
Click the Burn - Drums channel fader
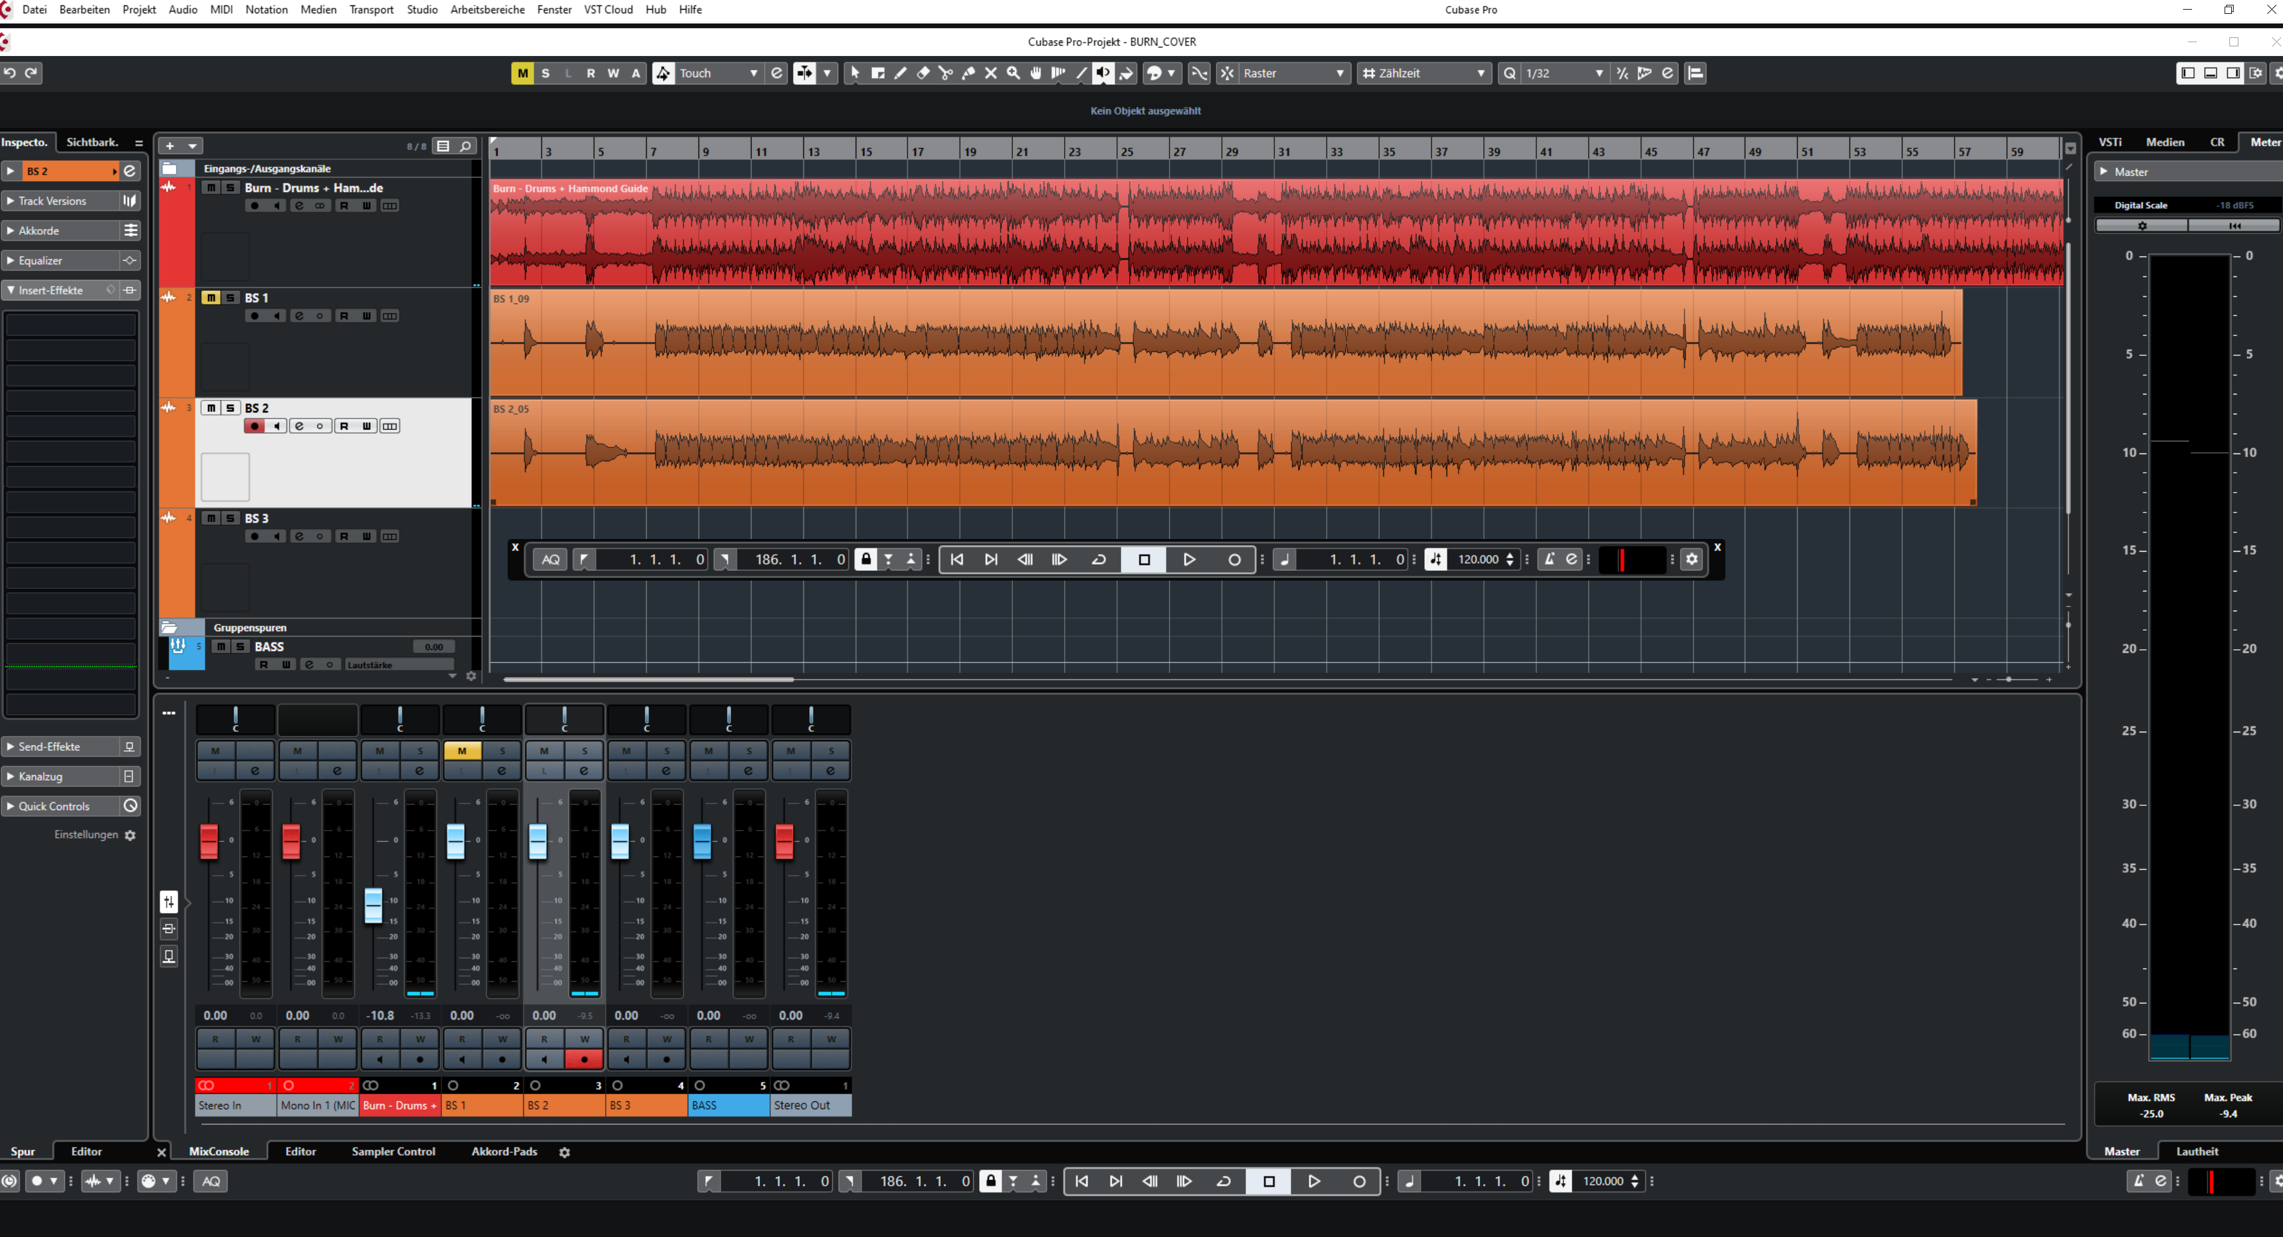373,905
